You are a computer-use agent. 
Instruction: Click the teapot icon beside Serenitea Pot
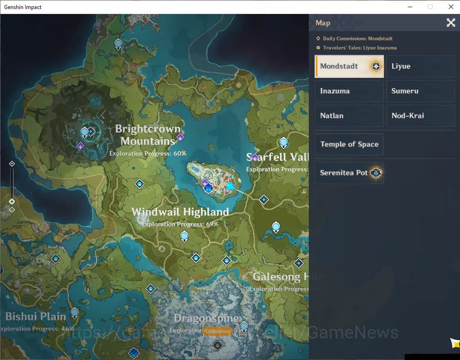(x=376, y=173)
